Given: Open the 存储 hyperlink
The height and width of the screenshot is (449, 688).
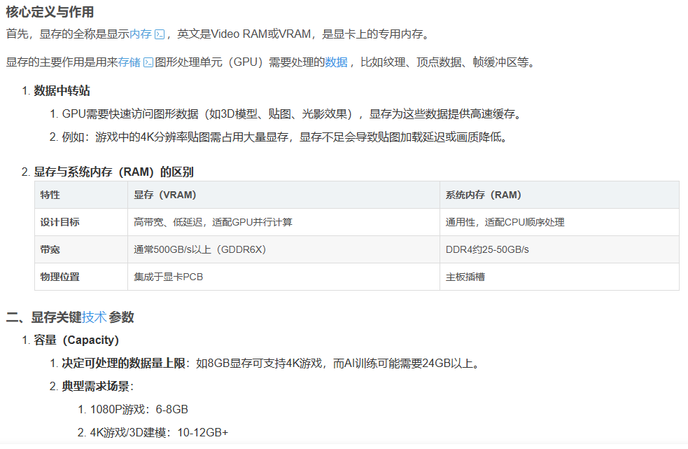Looking at the screenshot, I should [129, 62].
